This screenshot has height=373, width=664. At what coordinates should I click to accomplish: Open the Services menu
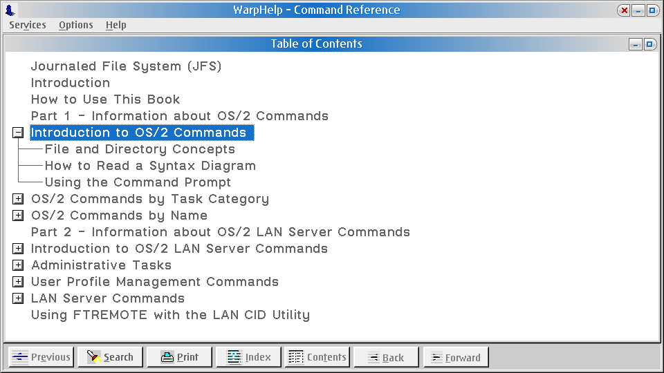pyautogui.click(x=28, y=25)
